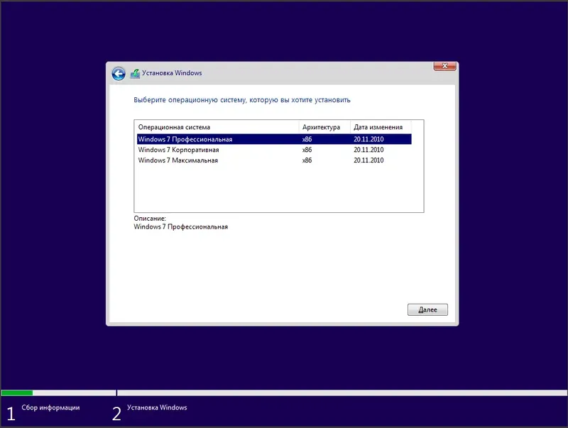The height and width of the screenshot is (428, 568).
Task: Click the Архитектура column header
Action: click(324, 127)
